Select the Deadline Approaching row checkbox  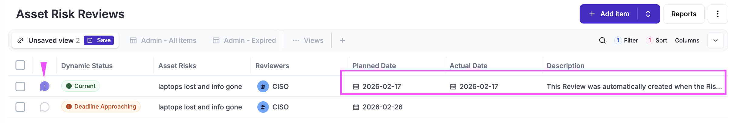20,107
